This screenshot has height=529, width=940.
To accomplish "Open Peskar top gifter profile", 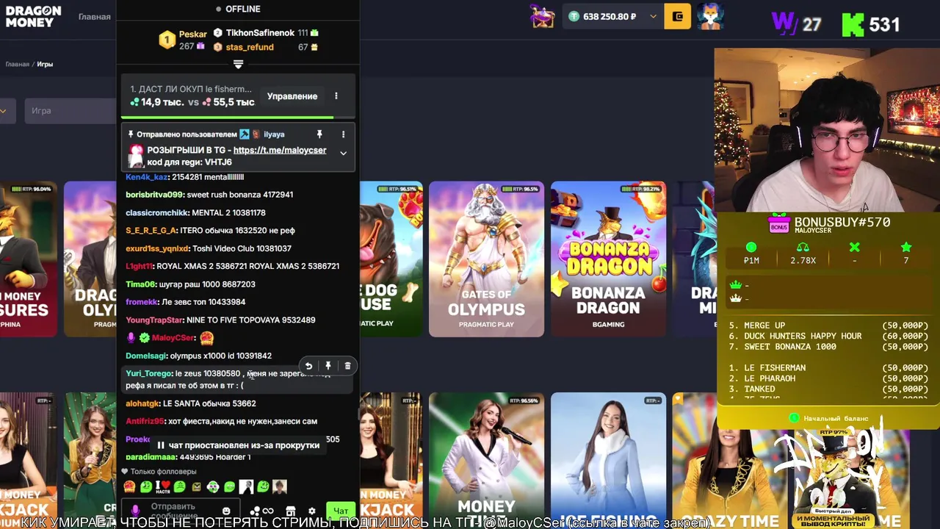I will 192,34.
